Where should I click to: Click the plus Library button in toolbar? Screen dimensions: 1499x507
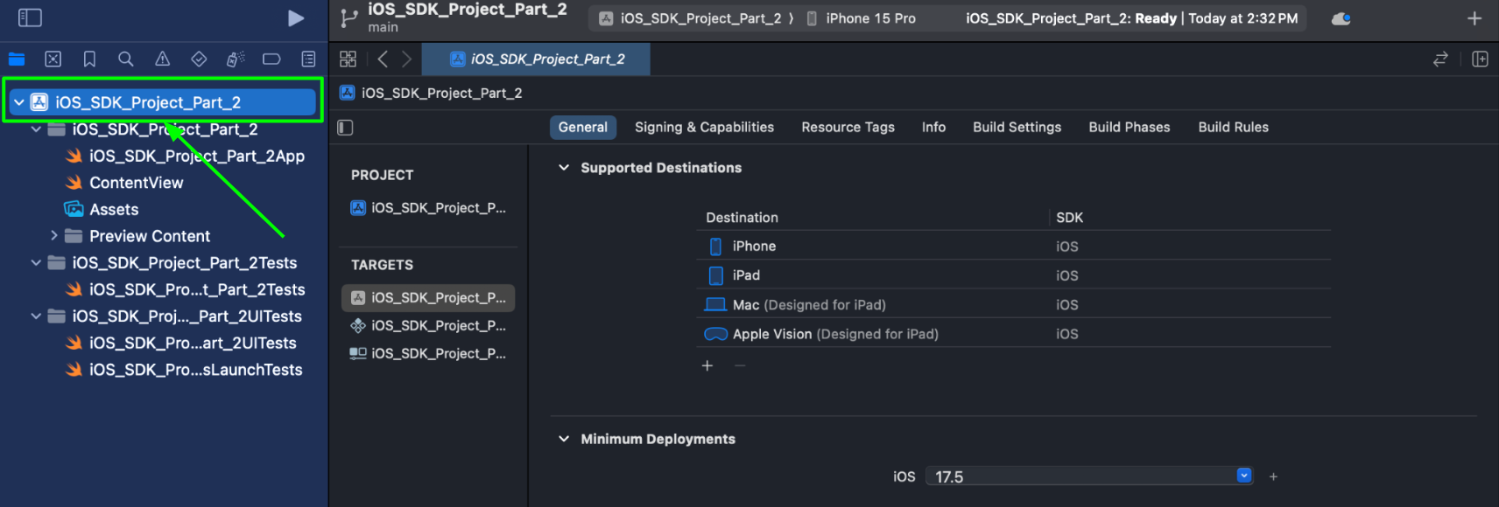click(x=1474, y=18)
